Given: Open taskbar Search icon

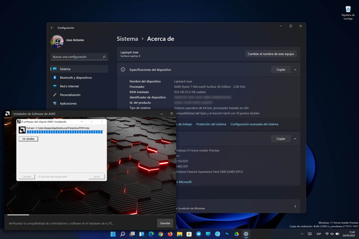Looking at the screenshot, I should [x=123, y=234].
